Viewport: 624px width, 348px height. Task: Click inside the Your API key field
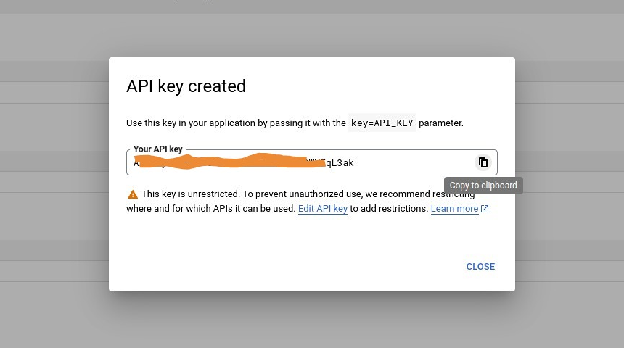[406, 162]
